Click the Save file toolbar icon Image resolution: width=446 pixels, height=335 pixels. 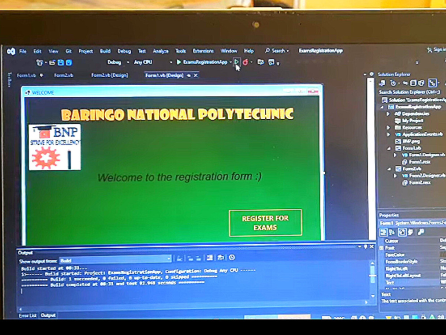point(61,63)
